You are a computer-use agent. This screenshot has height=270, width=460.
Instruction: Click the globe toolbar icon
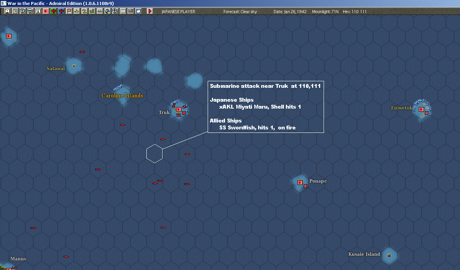[107, 11]
